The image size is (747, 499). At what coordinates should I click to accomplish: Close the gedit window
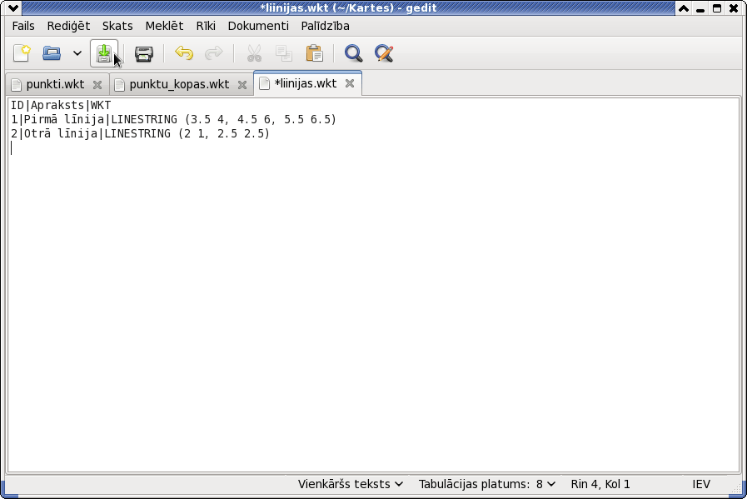734,8
